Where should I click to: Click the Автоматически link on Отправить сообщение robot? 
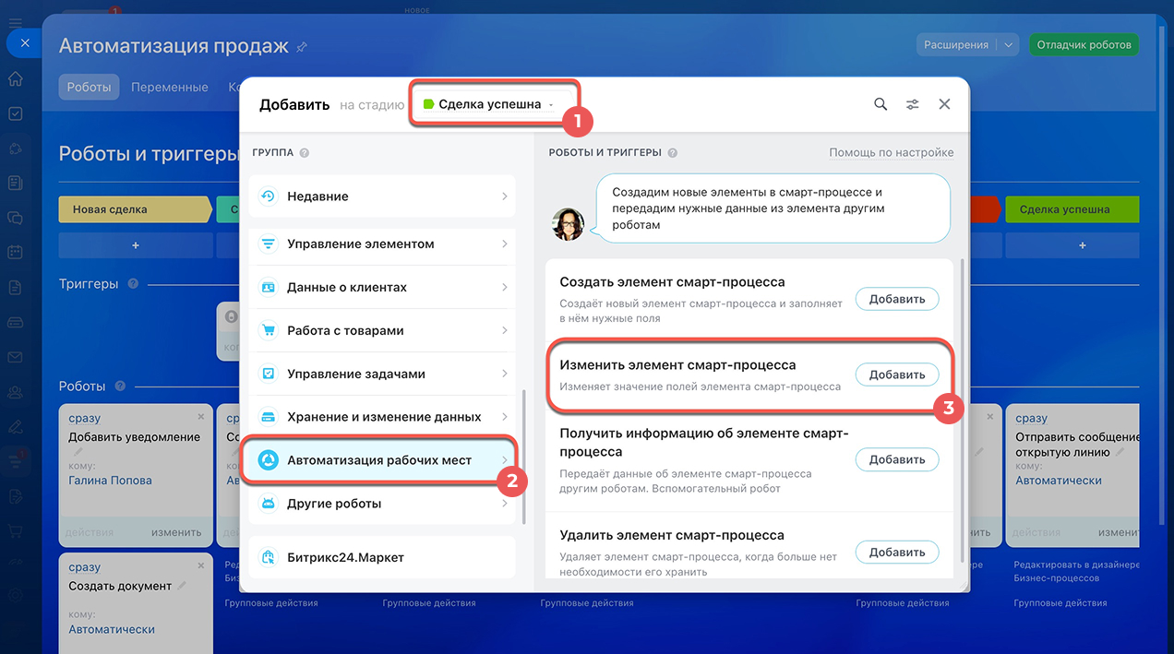coord(1059,481)
